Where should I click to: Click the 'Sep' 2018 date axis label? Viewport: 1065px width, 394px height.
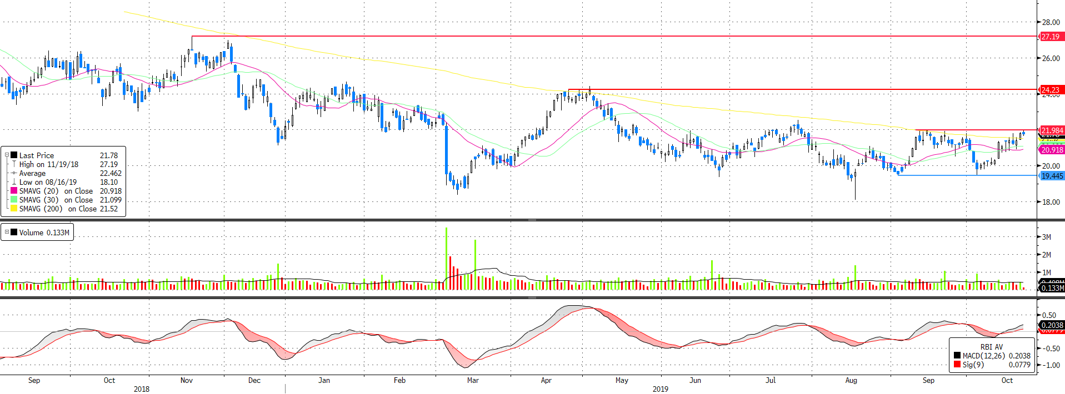tap(34, 380)
